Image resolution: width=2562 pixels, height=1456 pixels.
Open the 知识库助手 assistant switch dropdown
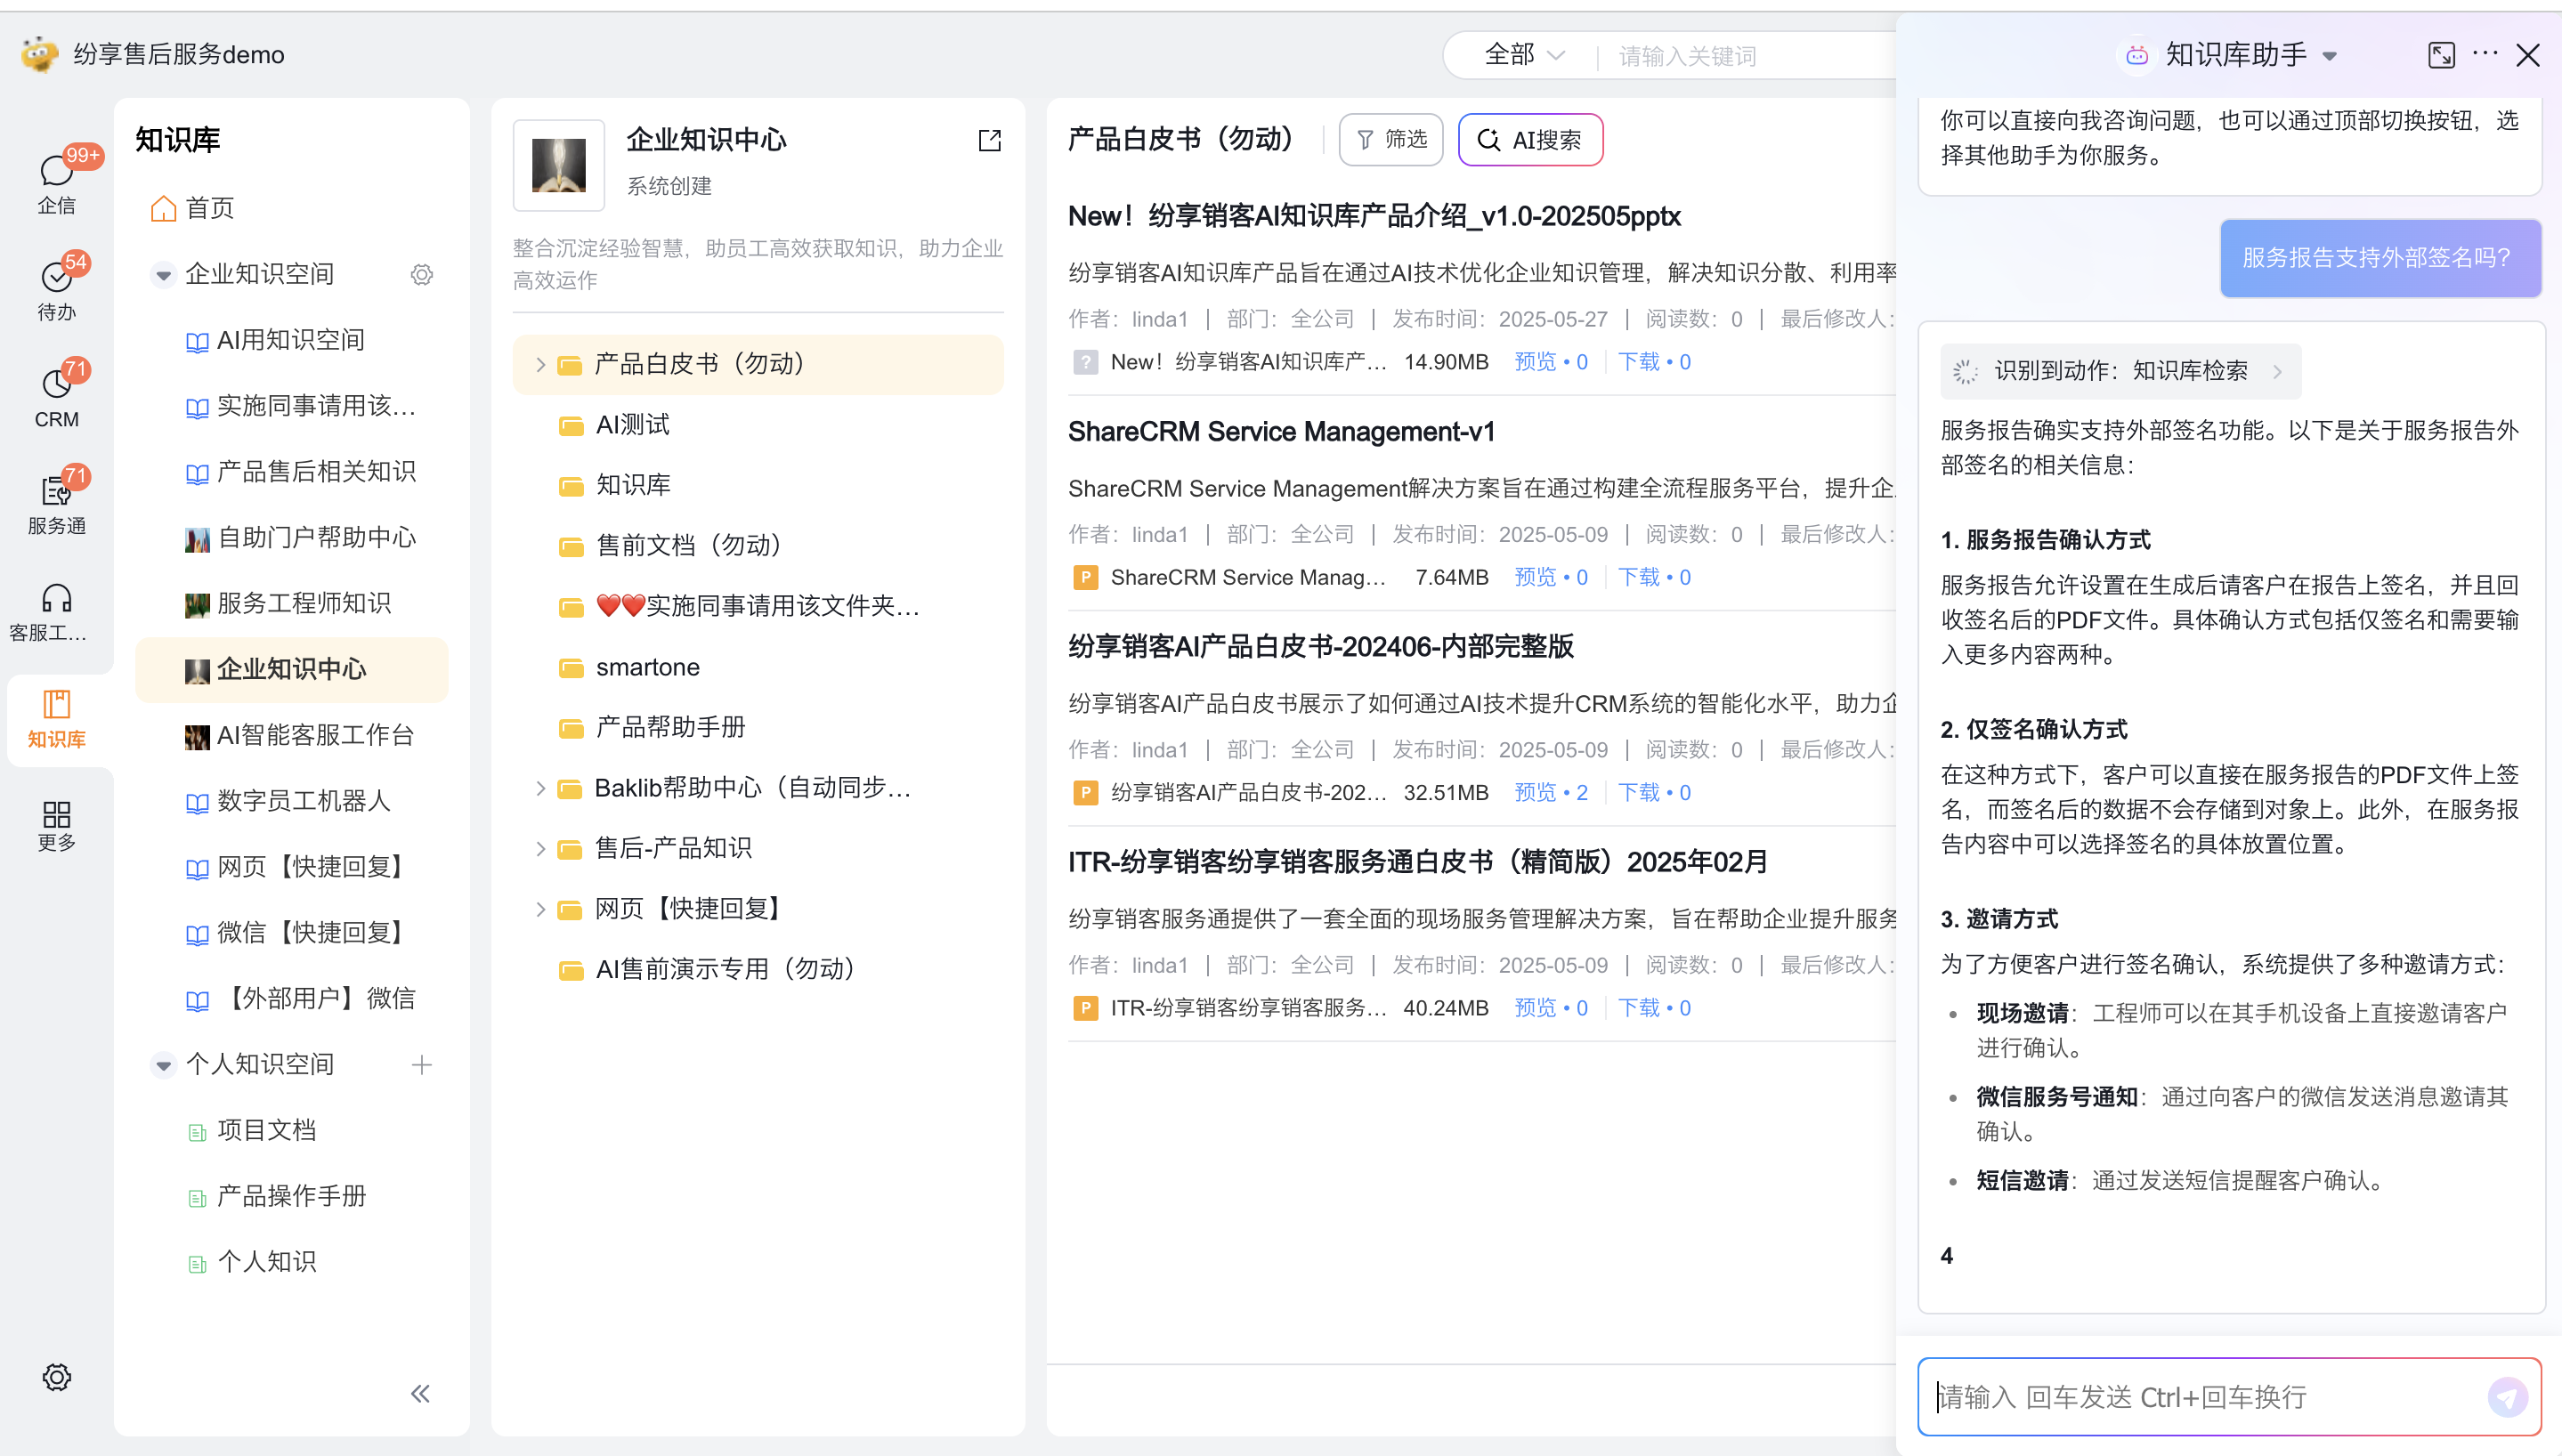pyautogui.click(x=2328, y=56)
